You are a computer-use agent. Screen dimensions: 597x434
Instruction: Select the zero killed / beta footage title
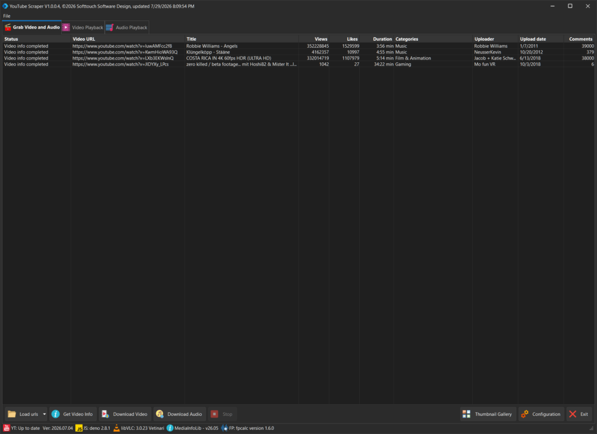click(x=241, y=64)
